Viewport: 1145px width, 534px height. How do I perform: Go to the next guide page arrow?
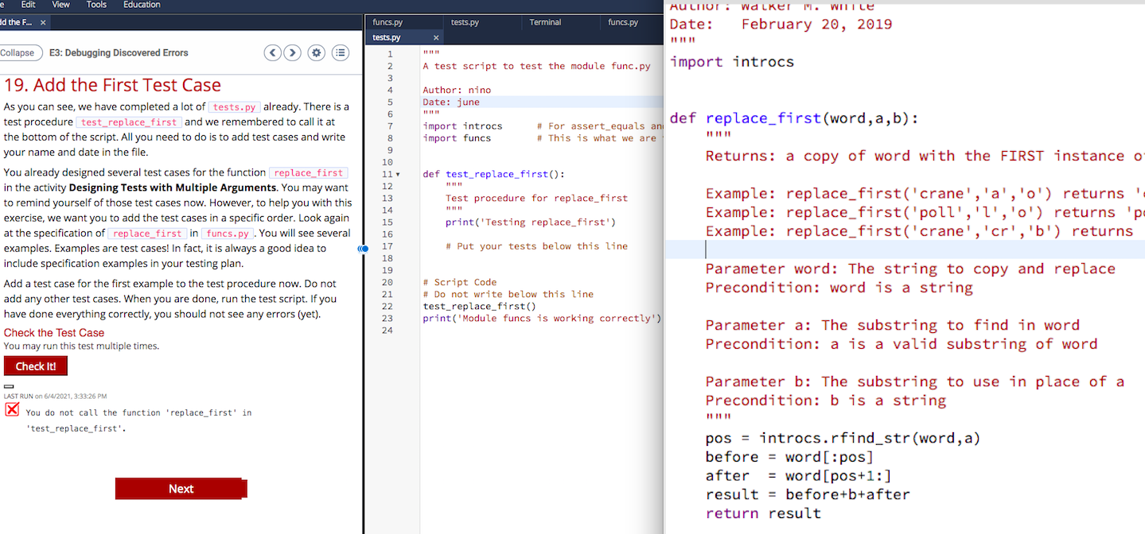[x=294, y=53]
